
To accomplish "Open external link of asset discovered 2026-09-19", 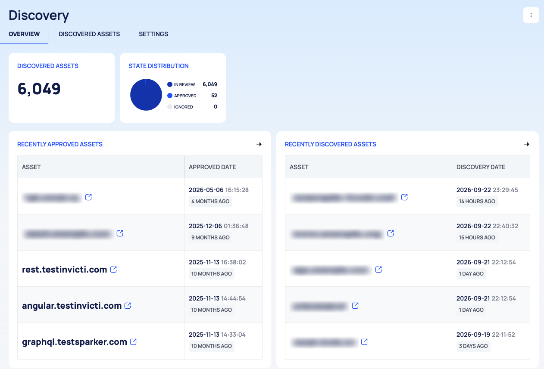I will point(364,342).
